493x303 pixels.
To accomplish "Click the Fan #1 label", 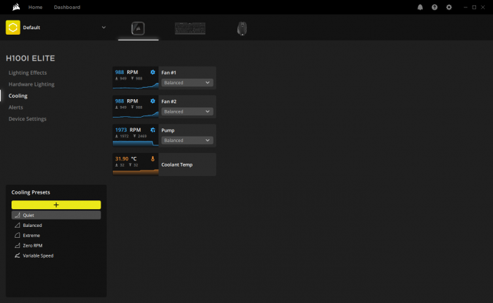I will coord(169,73).
